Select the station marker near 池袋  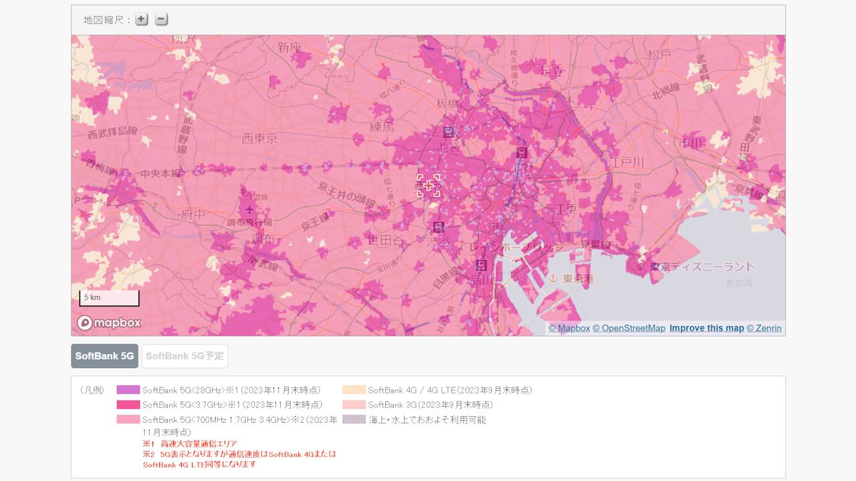[449, 132]
